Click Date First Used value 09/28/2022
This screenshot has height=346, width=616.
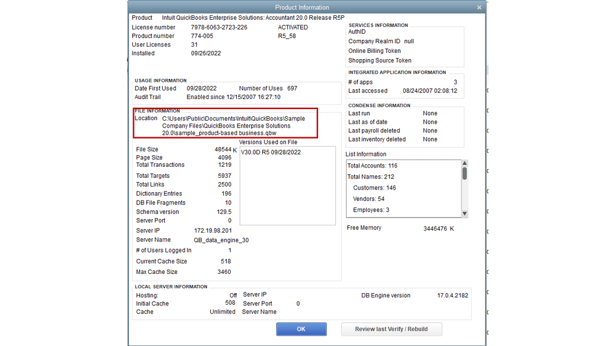coord(202,89)
